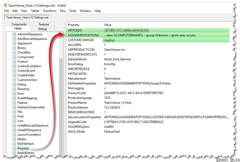The width and height of the screenshot is (240, 162).
Task: Click the EventMapping table icon
Action: coord(14,98)
